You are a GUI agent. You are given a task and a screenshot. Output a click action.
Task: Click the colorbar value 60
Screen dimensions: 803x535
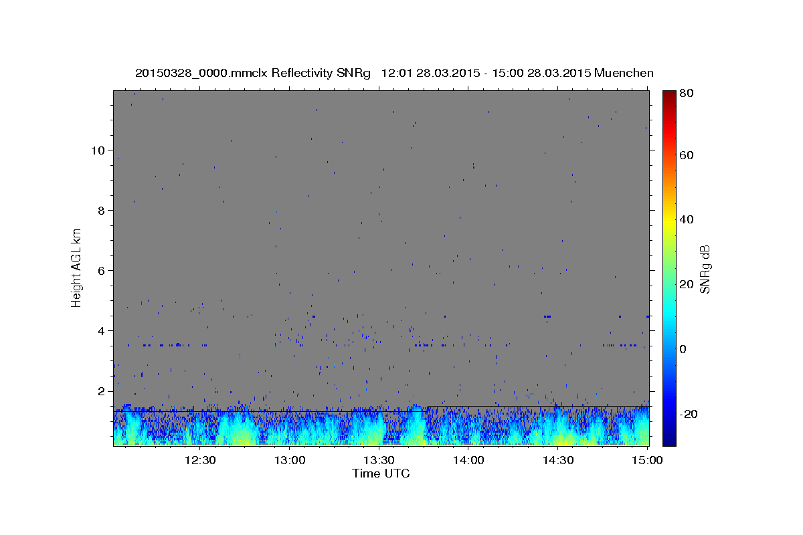[x=687, y=155]
